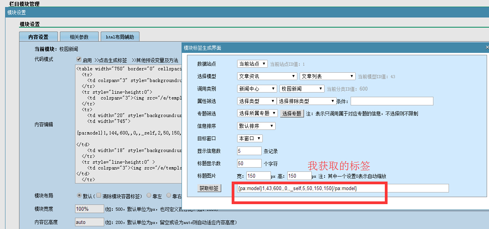Click the 获取标签 button
The height and width of the screenshot is (229, 489).
coord(209,188)
